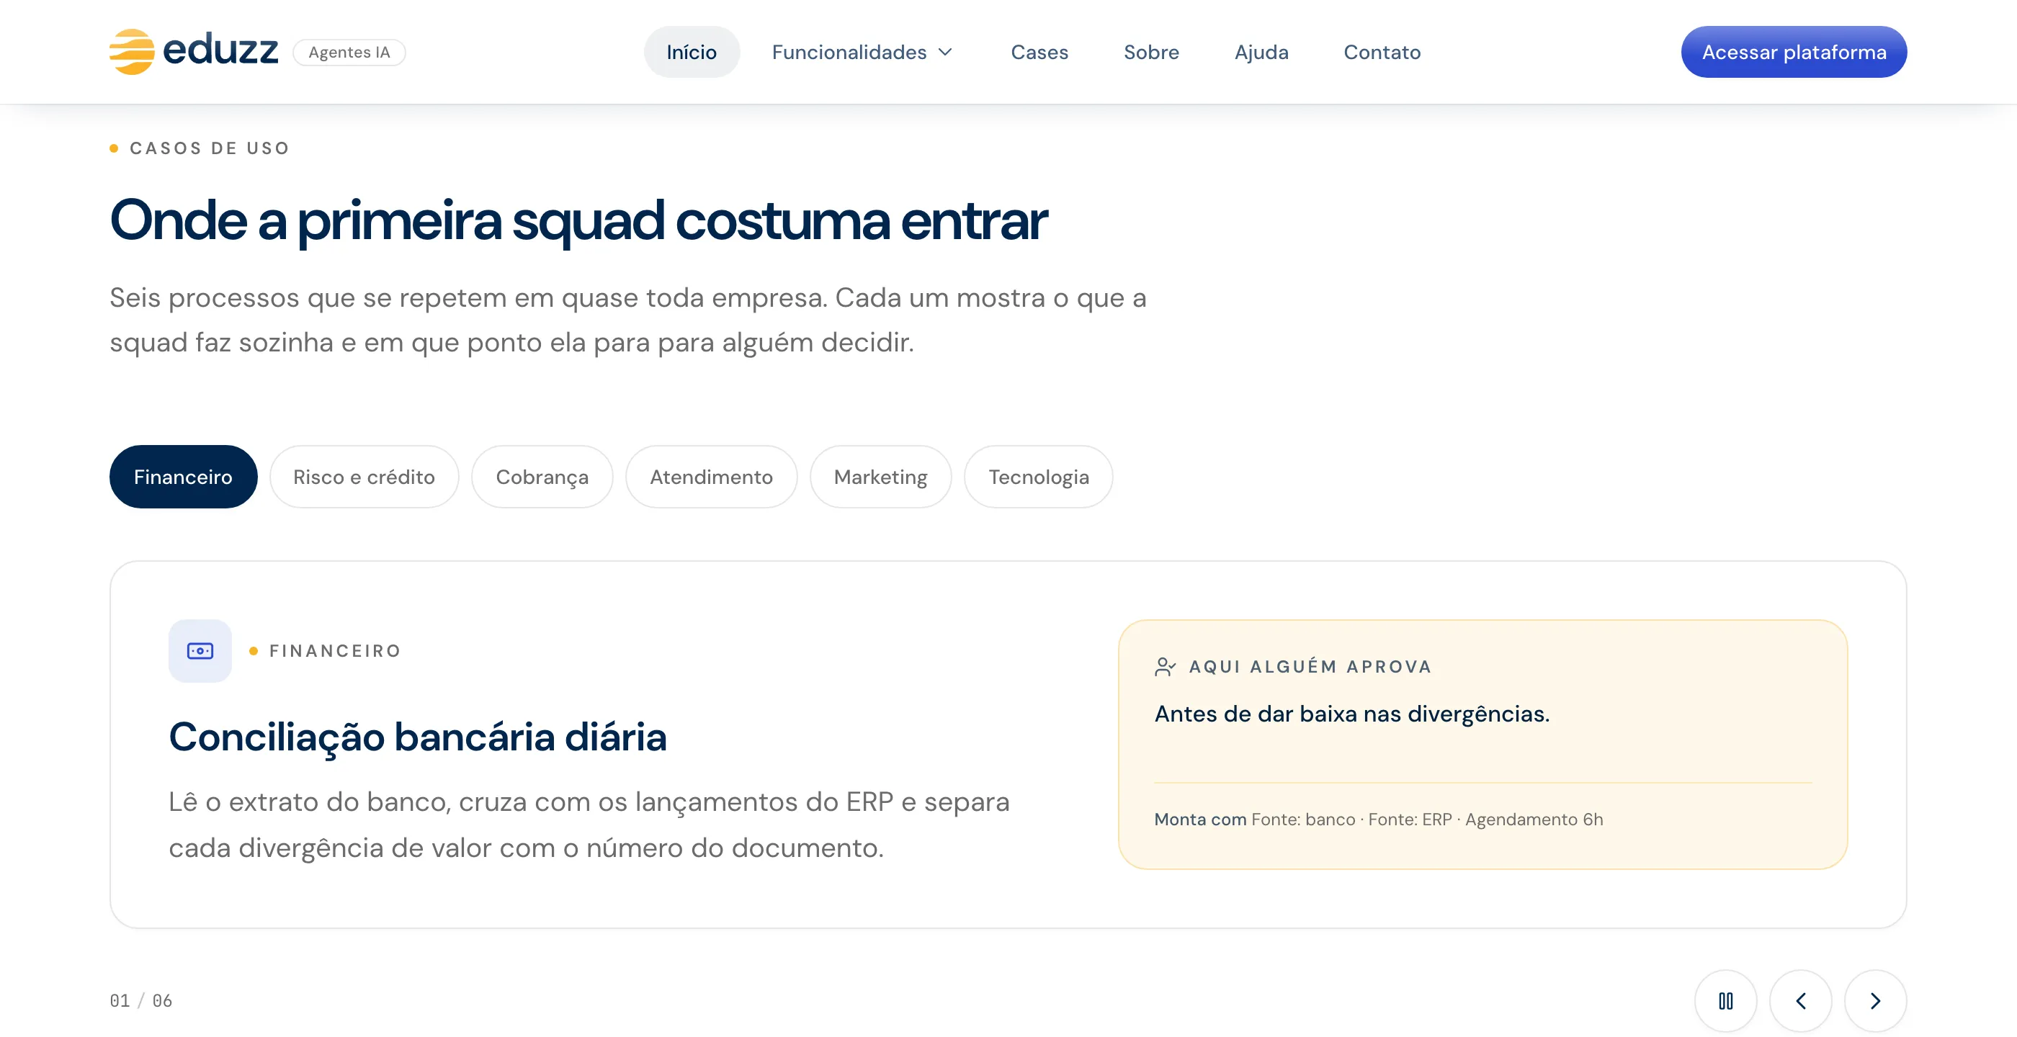Select the Marketing tab

pyautogui.click(x=880, y=477)
